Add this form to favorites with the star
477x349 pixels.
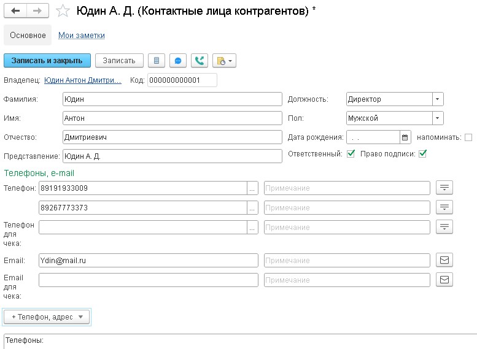click(x=62, y=11)
